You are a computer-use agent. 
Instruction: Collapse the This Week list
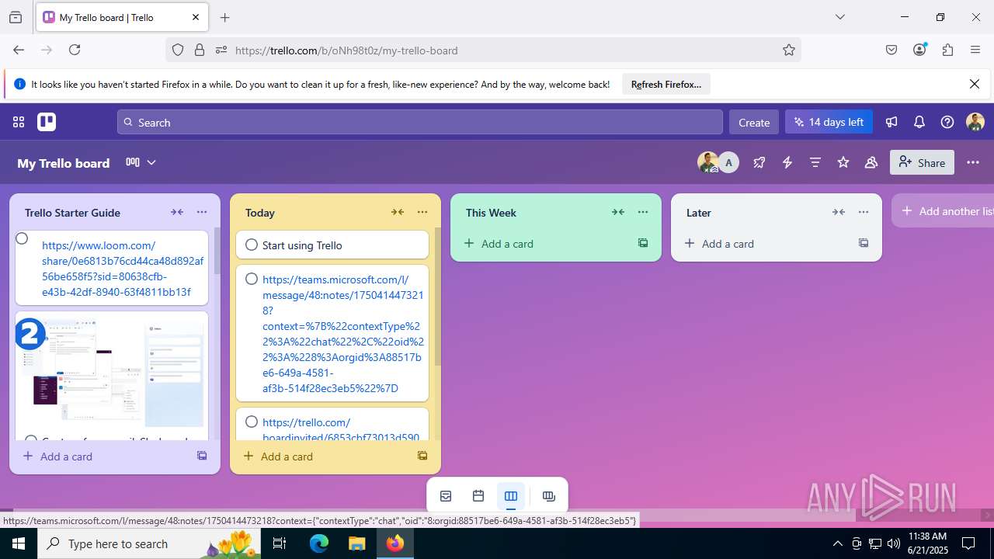tap(618, 212)
